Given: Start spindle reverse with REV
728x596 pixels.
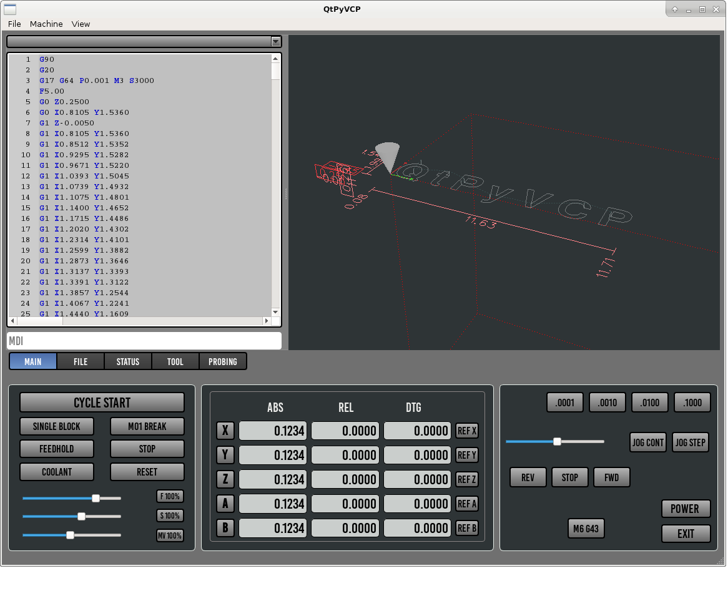Looking at the screenshot, I should coord(528,477).
